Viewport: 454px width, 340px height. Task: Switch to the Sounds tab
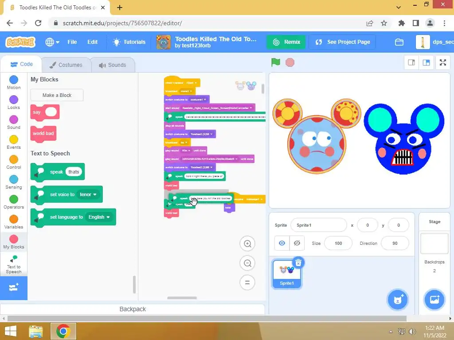point(113,65)
